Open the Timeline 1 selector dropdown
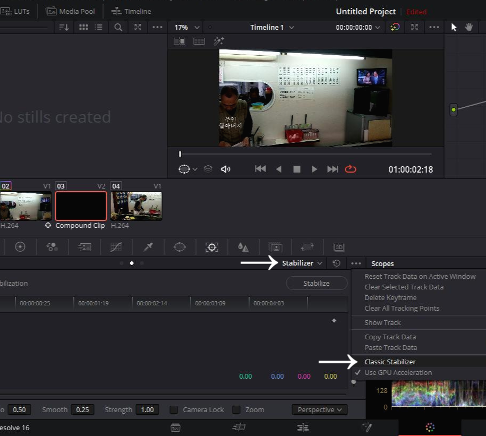This screenshot has height=436, width=486. 272,27
